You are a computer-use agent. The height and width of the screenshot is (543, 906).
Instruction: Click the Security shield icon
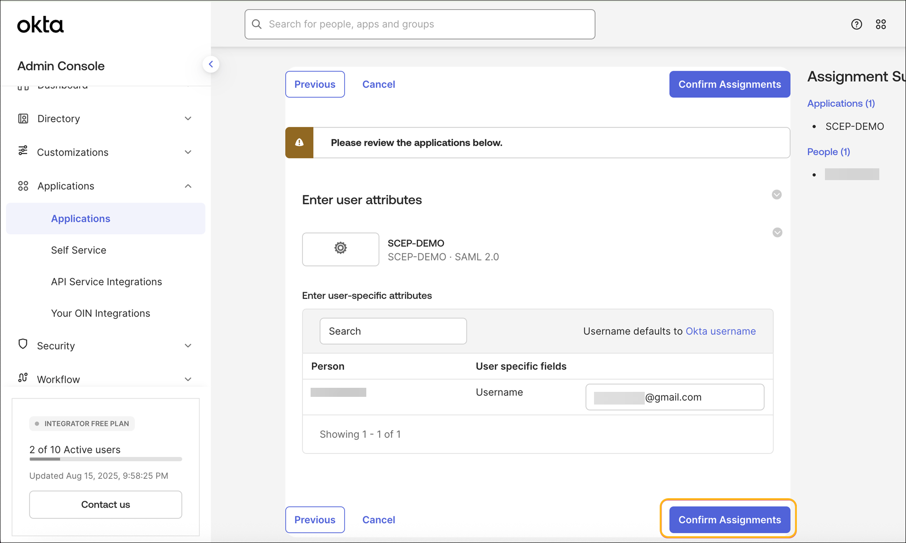coord(23,344)
